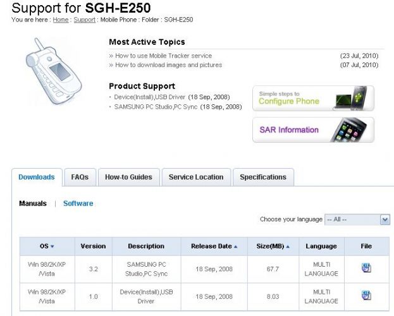Open the SAR Information banner
394x316 pixels.
pos(313,130)
